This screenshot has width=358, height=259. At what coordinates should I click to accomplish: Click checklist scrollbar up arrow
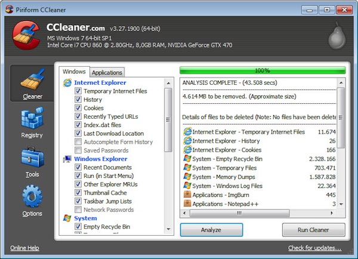pyautogui.click(x=168, y=83)
